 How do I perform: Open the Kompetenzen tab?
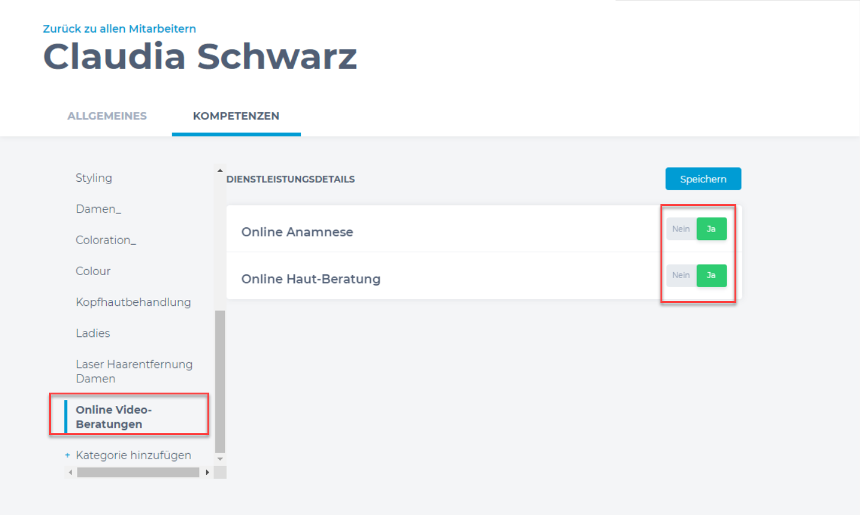pos(236,116)
